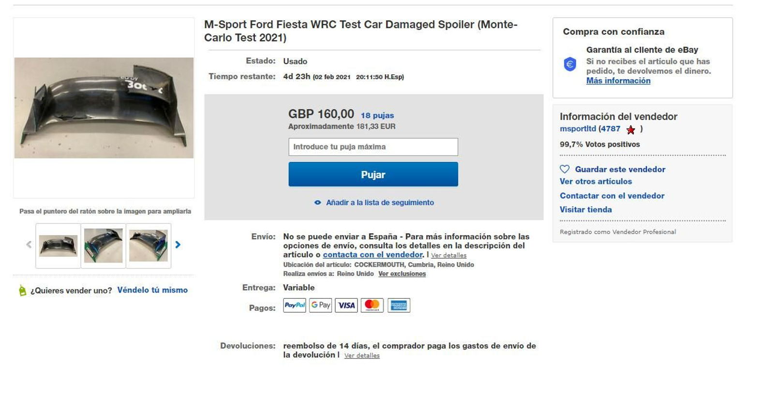The image size is (774, 405).
Task: Click the PayPal payment icon
Action: click(294, 305)
